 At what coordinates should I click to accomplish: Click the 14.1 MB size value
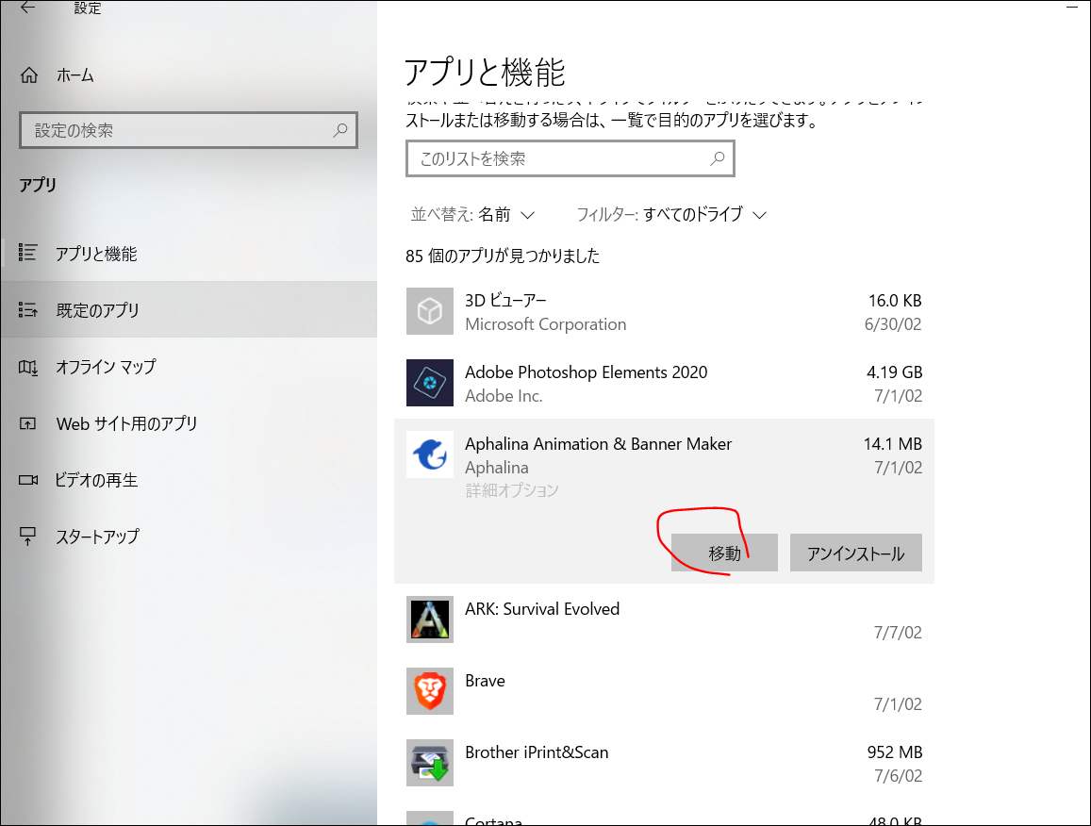click(893, 444)
